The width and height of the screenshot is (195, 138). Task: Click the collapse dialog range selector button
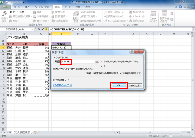click(x=97, y=62)
